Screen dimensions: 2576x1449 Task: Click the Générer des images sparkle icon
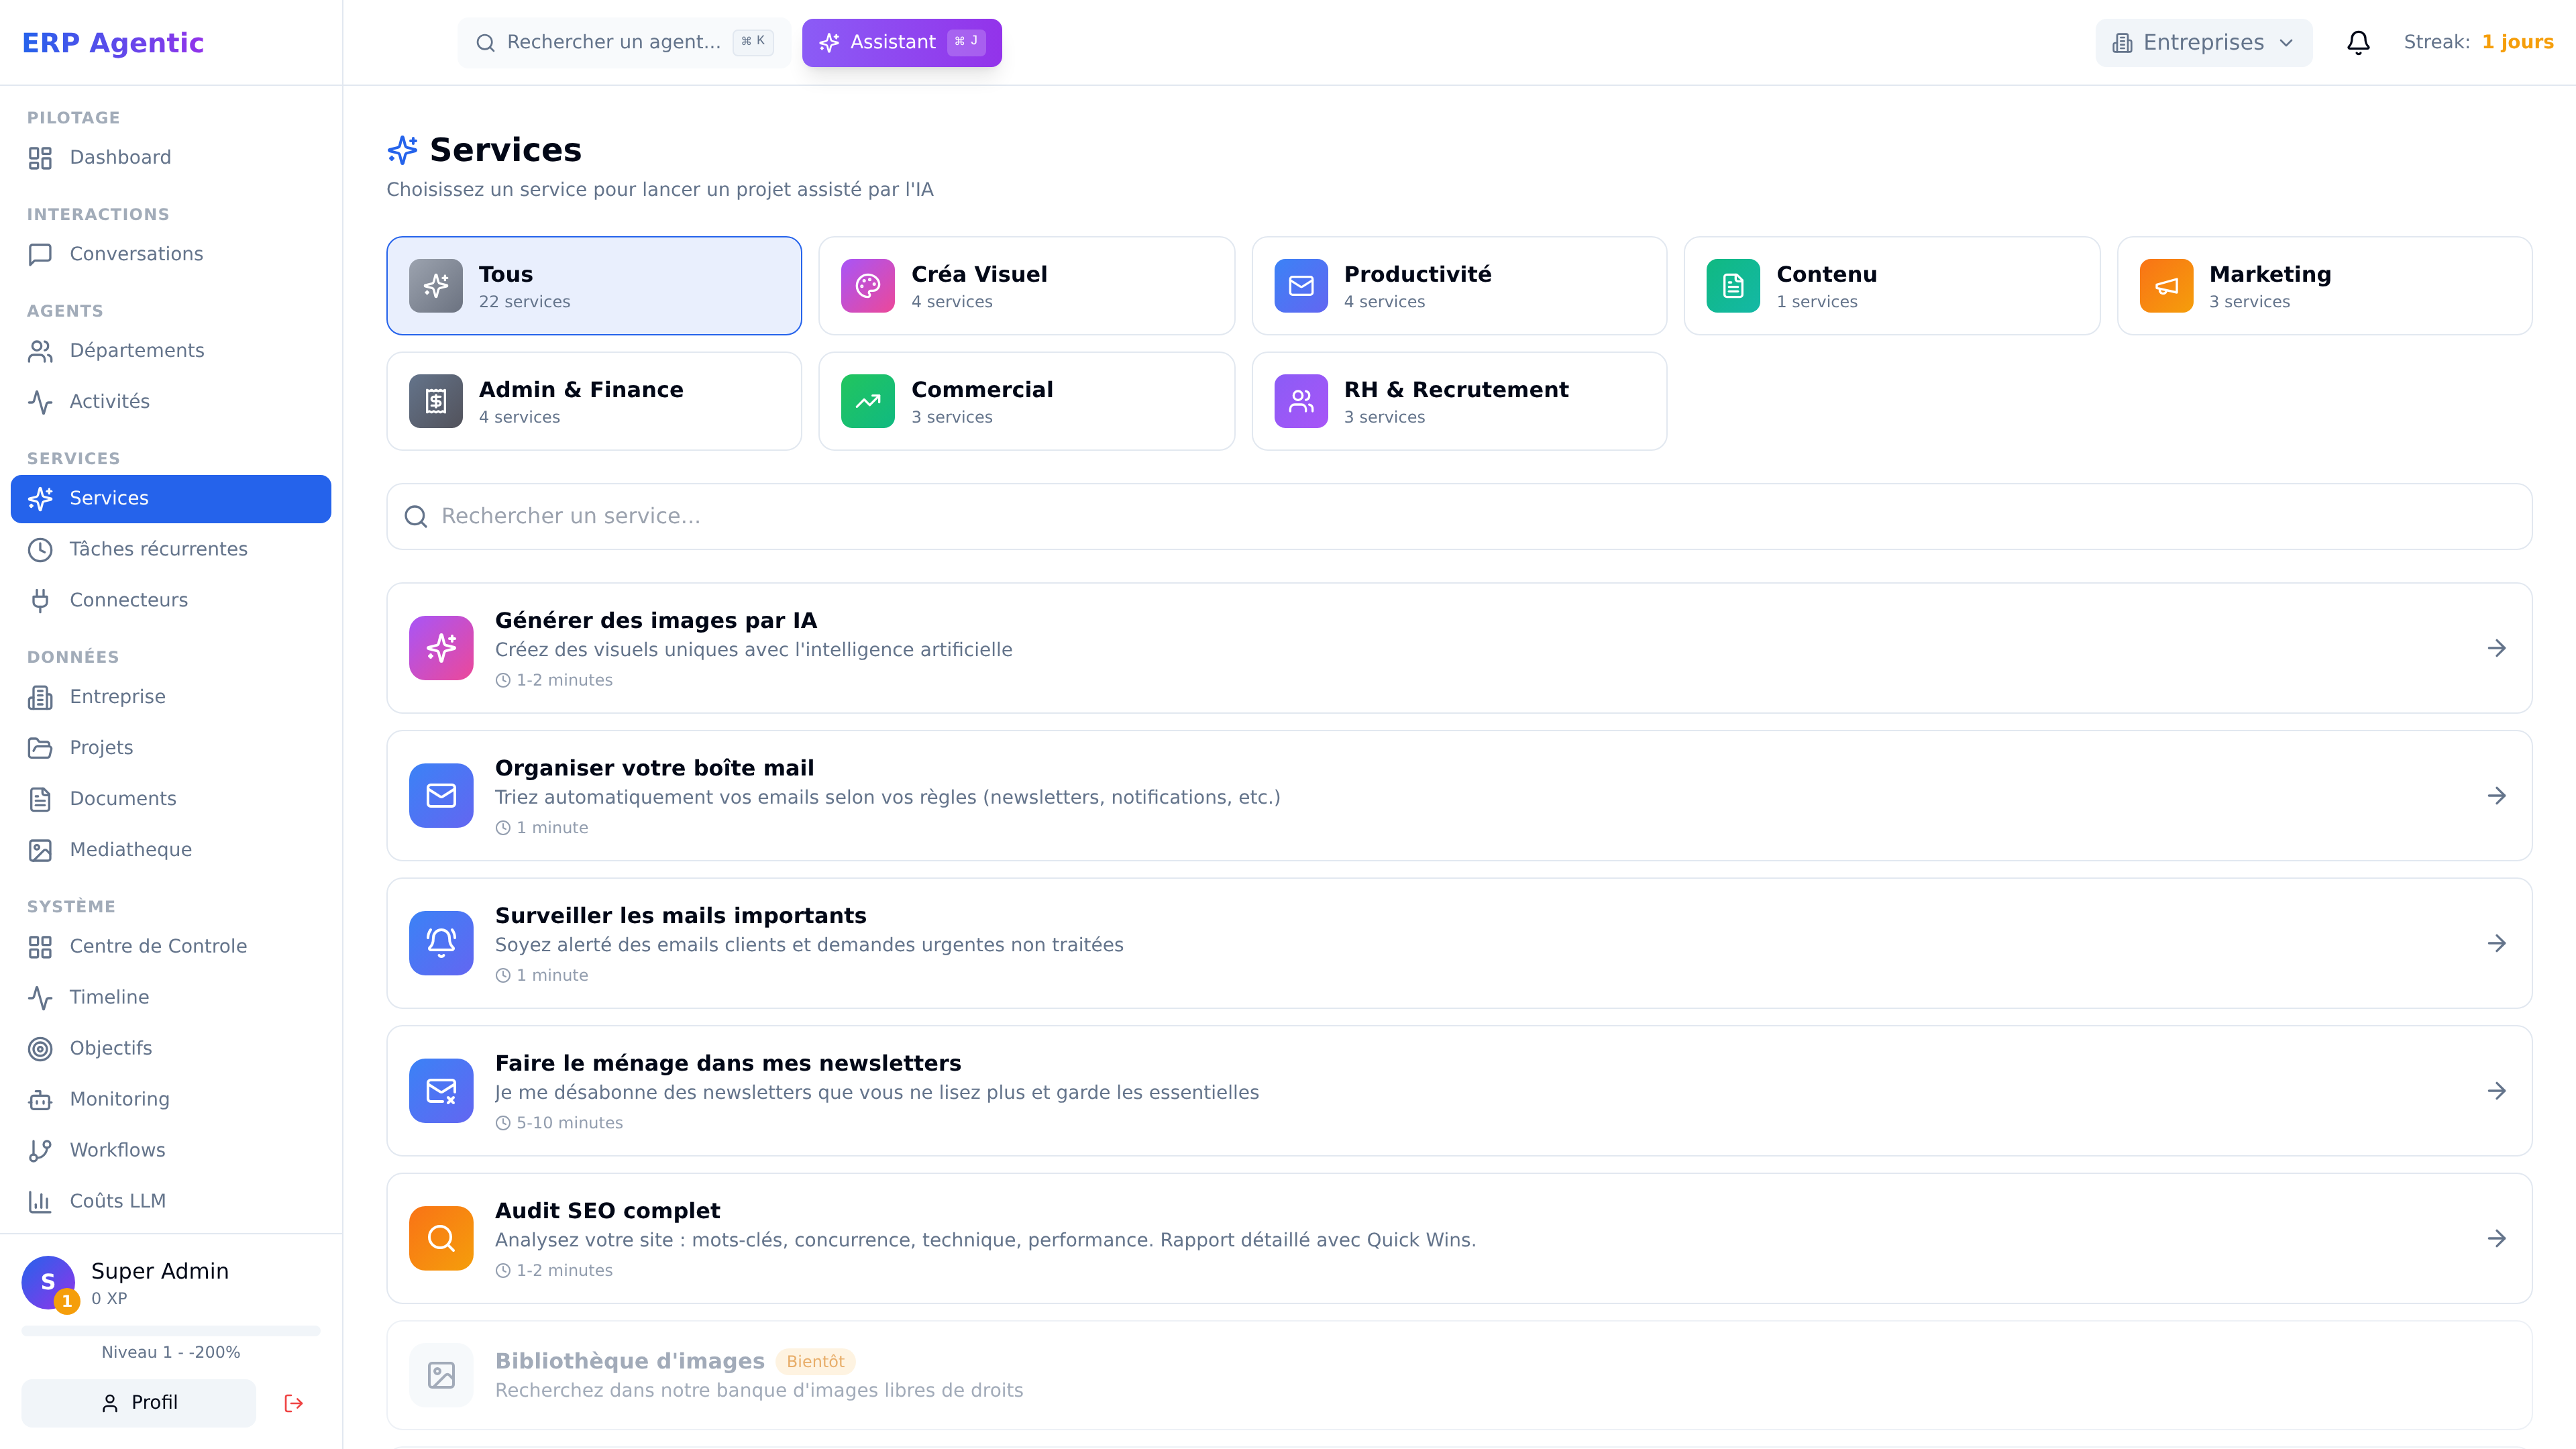[x=441, y=648]
